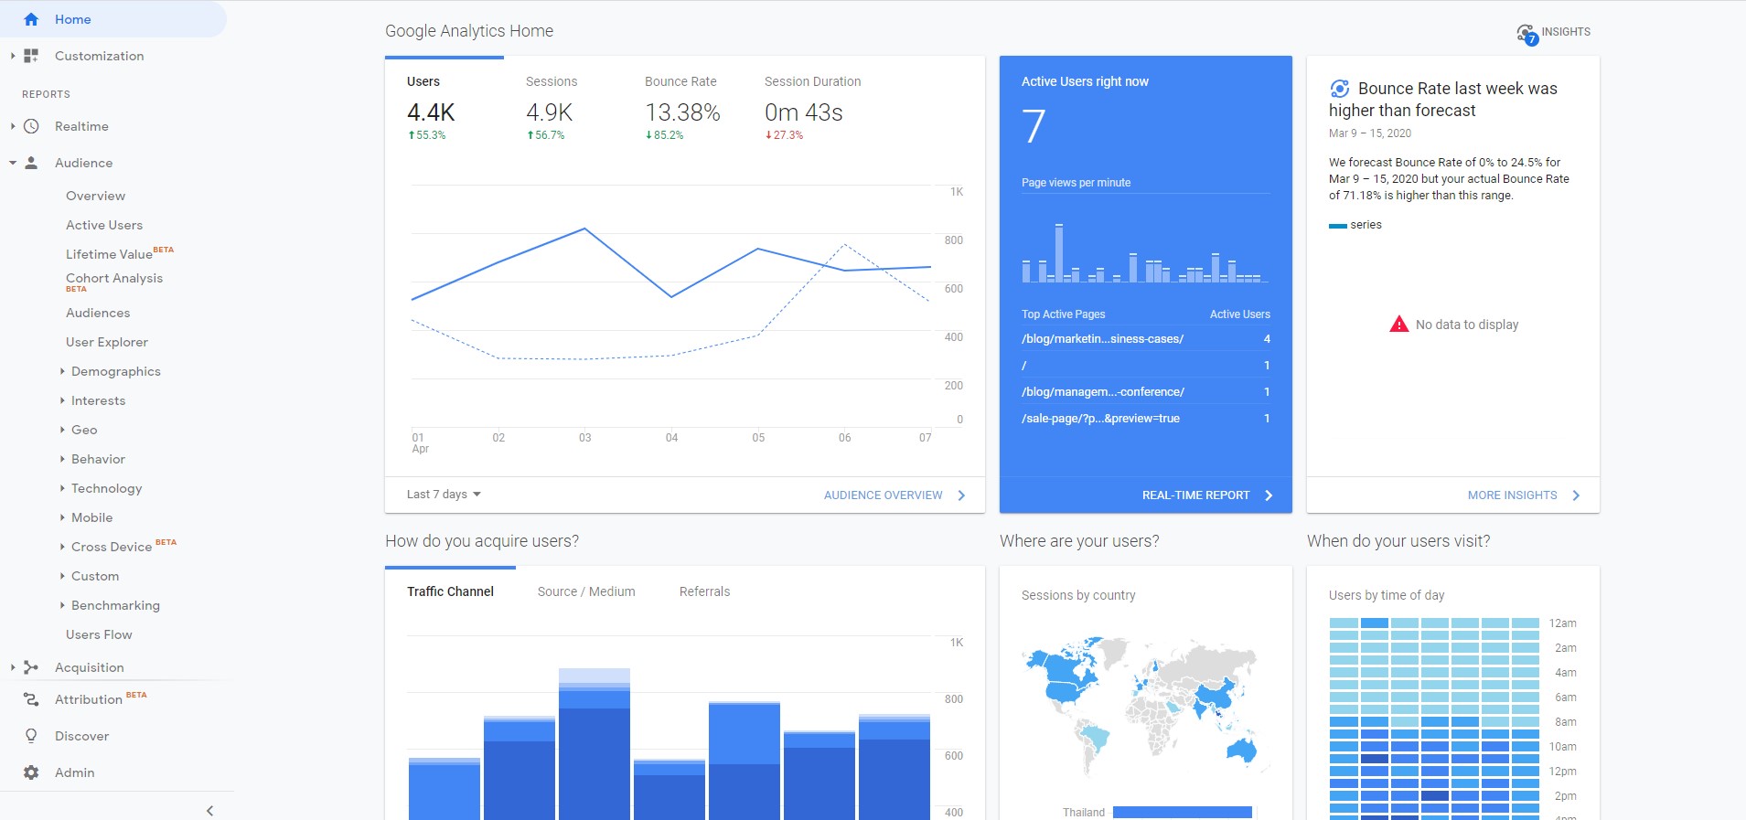The width and height of the screenshot is (1746, 820).
Task: Click the tallest traffic channel bar
Action: (594, 744)
